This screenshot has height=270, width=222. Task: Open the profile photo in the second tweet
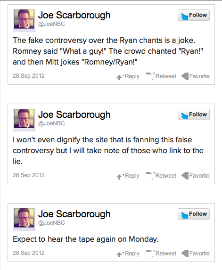24,120
